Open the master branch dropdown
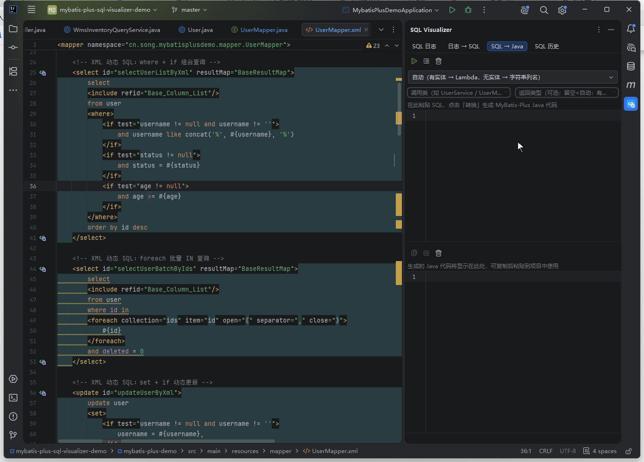Image resolution: width=644 pixels, height=462 pixels. [190, 10]
